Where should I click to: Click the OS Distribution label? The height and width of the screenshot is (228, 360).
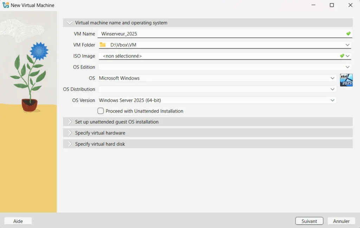click(x=79, y=89)
